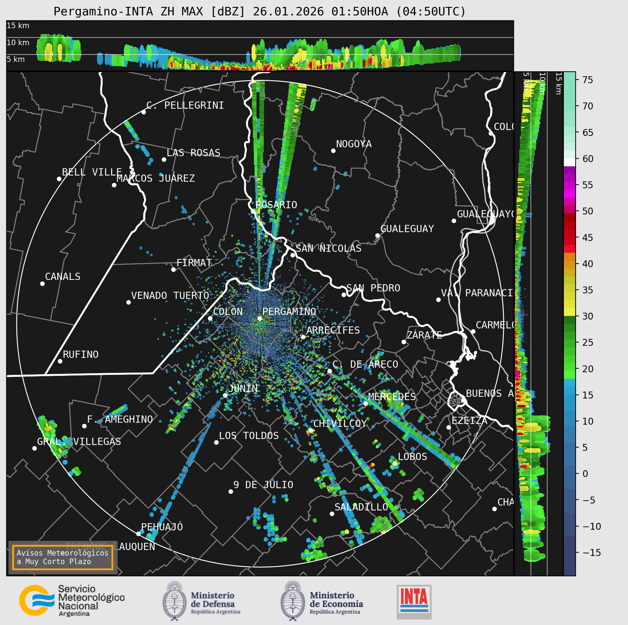
Task: Select the MARCOS JUÁREZ label
Action: click(156, 178)
